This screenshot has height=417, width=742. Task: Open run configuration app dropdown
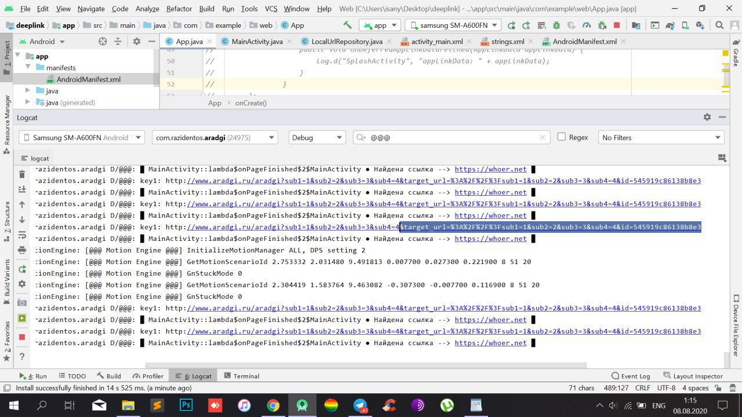coord(380,25)
